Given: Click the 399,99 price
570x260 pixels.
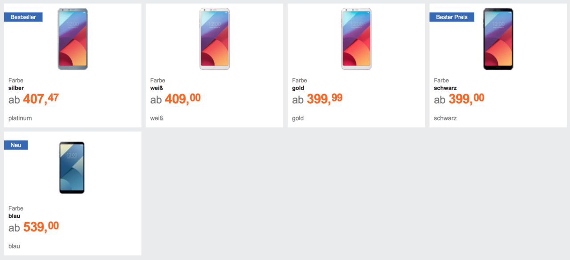Looking at the screenshot, I should pyautogui.click(x=324, y=99).
